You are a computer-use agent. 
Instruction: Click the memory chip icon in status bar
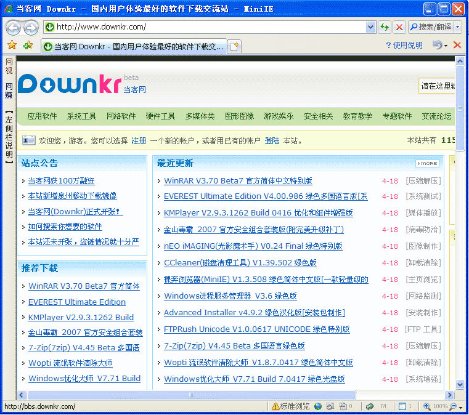(370, 406)
